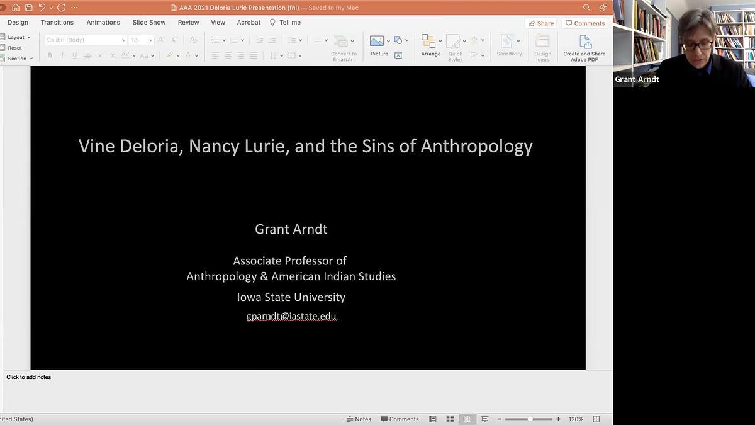
Task: Open search magnifier in title bar
Action: (587, 8)
